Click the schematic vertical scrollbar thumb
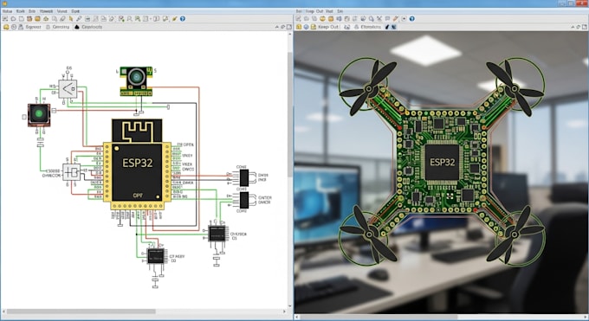 [x=289, y=114]
